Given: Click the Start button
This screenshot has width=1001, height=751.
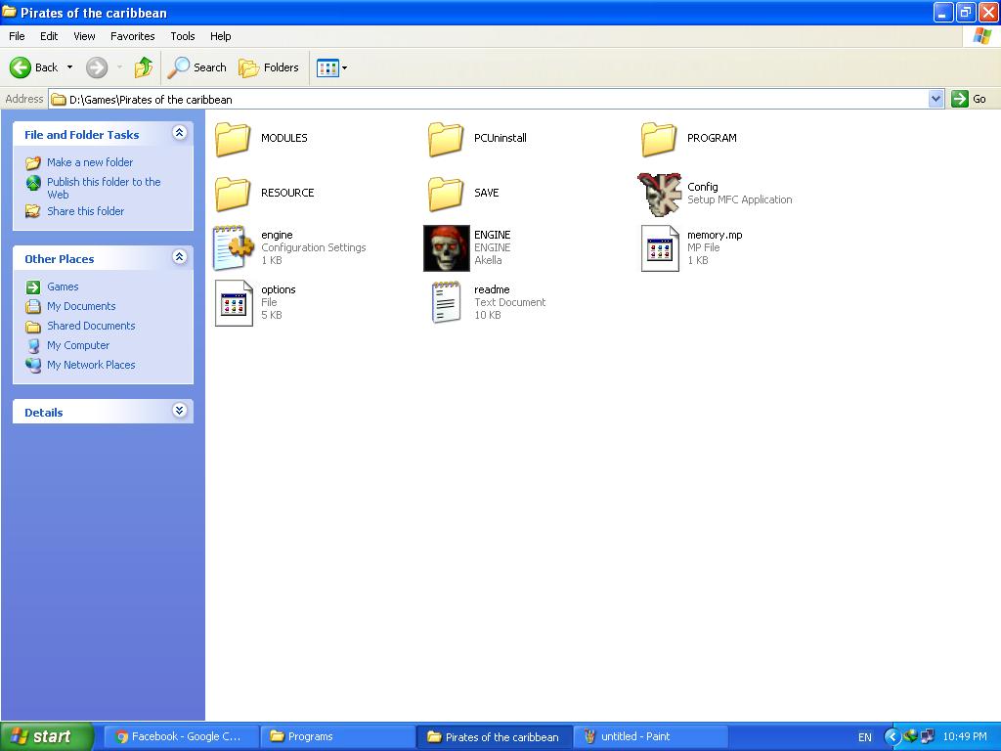Looking at the screenshot, I should [x=47, y=736].
